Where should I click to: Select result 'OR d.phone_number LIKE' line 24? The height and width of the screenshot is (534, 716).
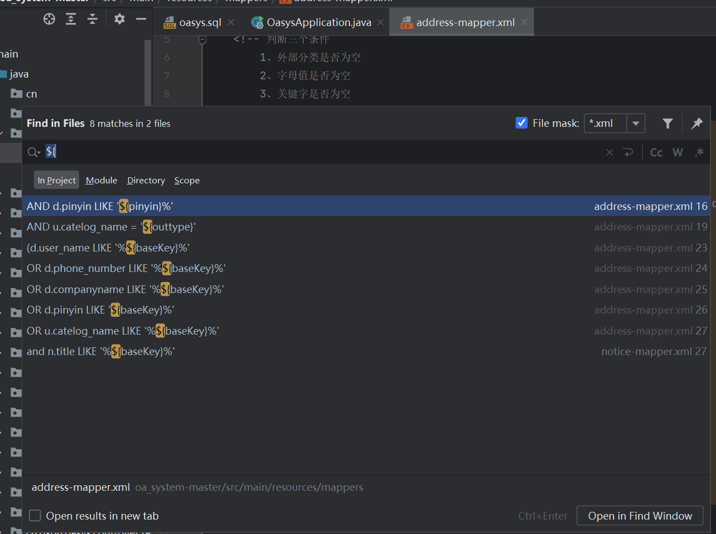pos(366,268)
